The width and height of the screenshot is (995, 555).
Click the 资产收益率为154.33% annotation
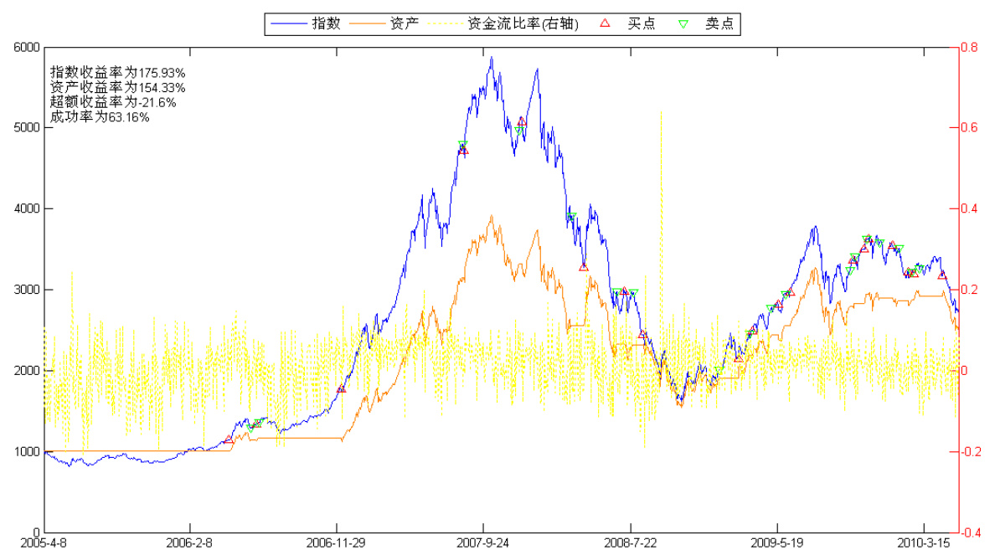118,87
